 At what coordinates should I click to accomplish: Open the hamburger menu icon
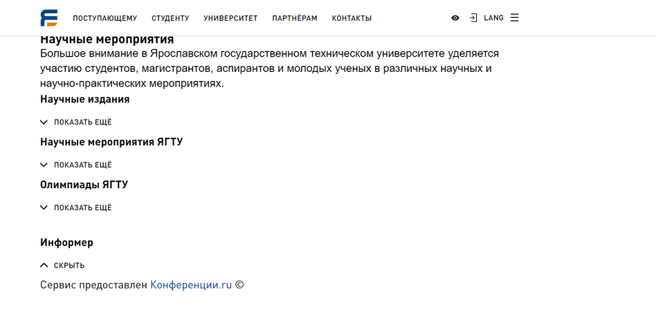pyautogui.click(x=515, y=18)
